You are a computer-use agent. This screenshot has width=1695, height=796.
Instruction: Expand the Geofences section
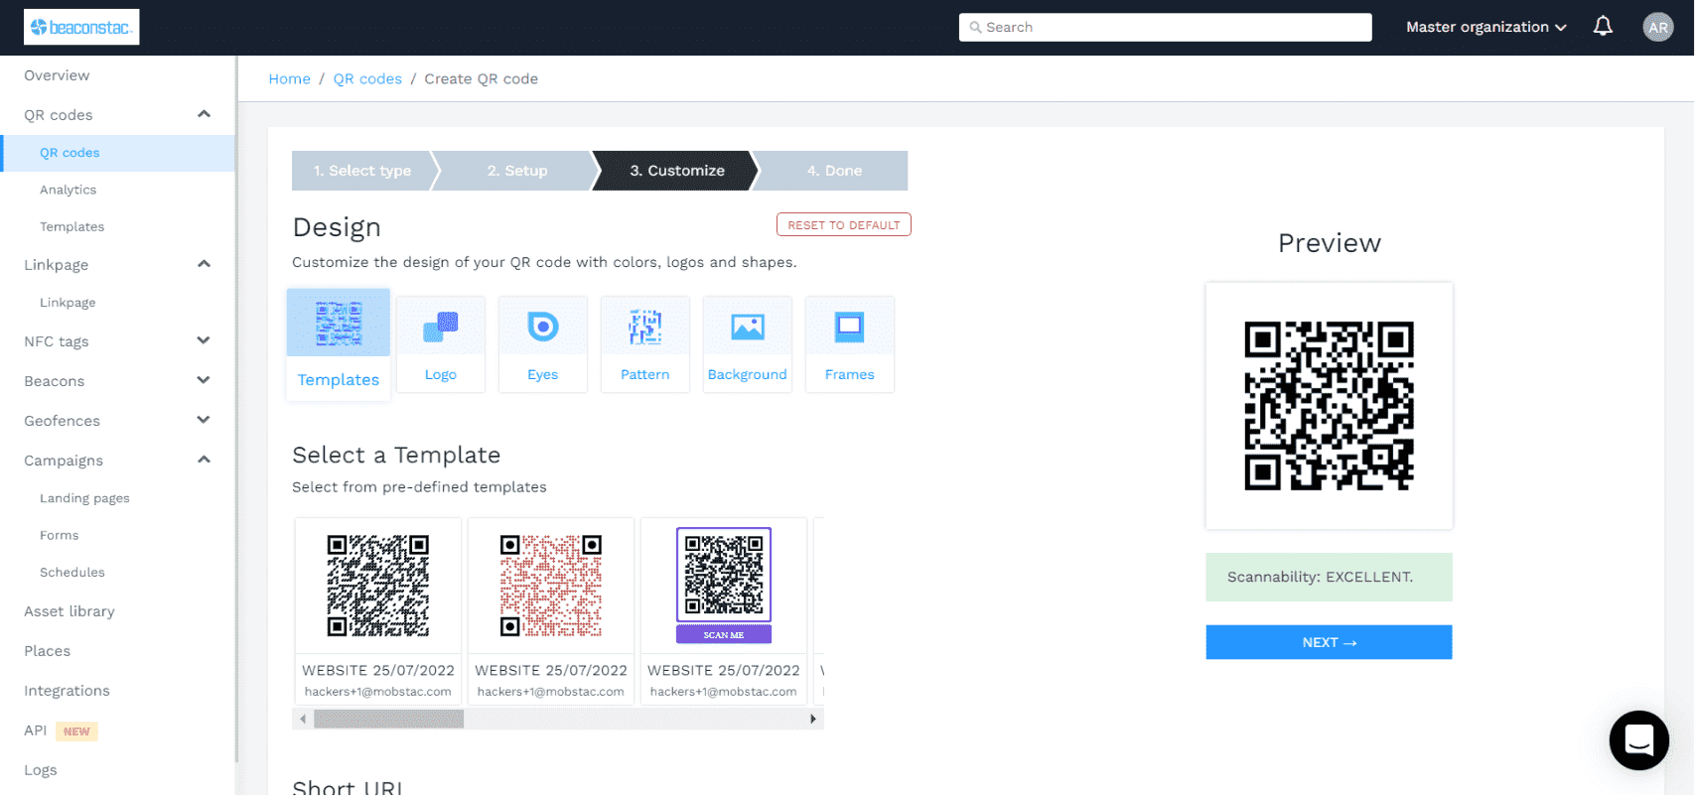[x=204, y=420]
